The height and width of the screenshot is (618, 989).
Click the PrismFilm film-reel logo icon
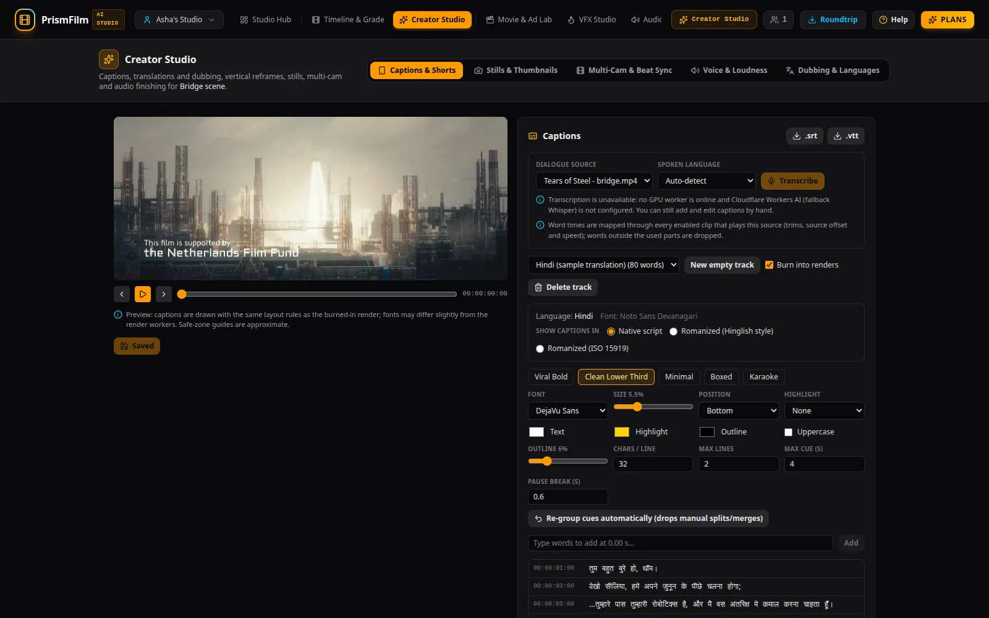[x=25, y=20]
